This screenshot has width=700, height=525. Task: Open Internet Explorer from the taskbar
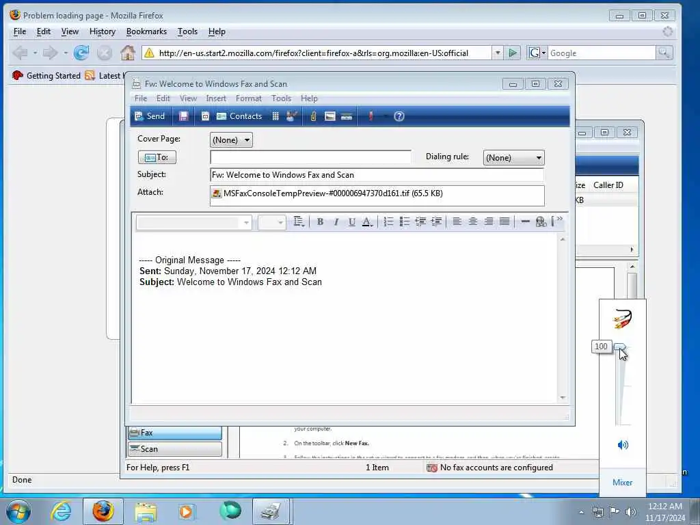coord(61,511)
